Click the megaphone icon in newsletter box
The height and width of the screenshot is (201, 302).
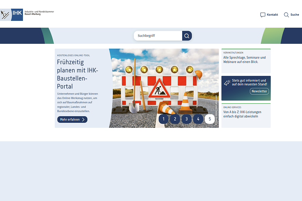click(227, 82)
